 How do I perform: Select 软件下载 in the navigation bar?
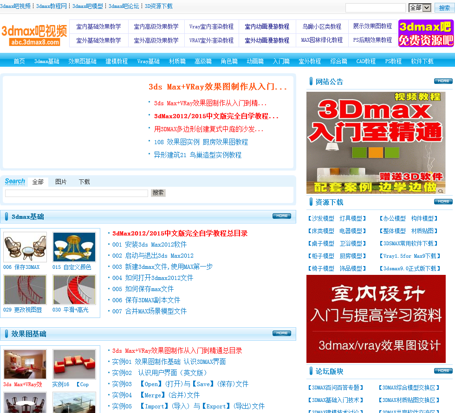(422, 61)
